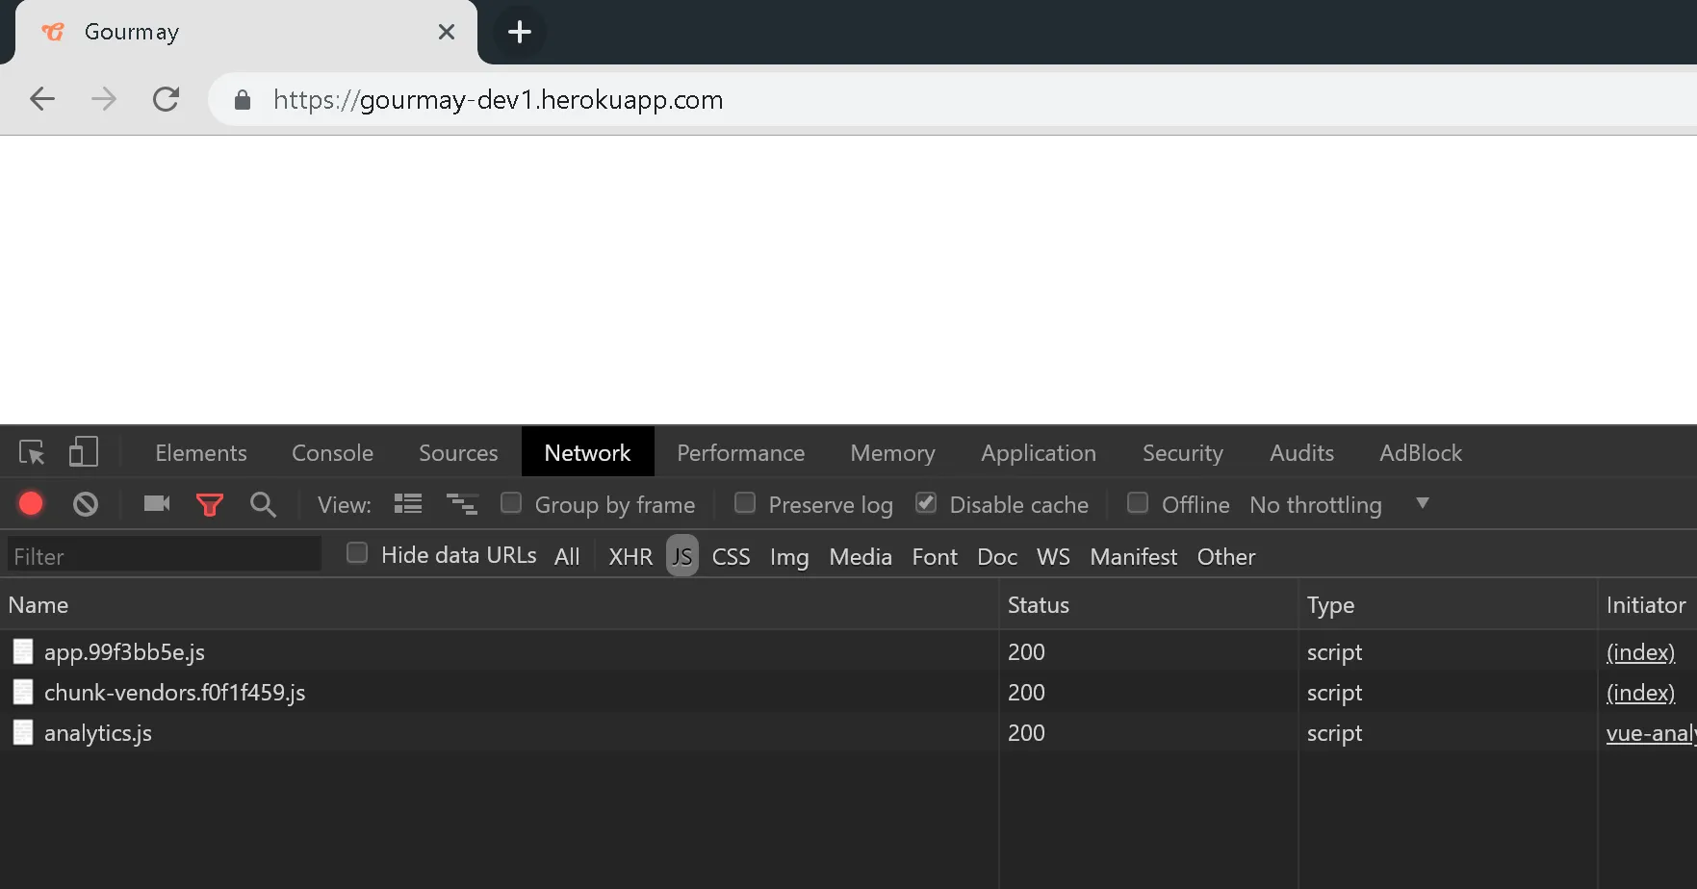Viewport: 1697px width, 889px height.
Task: Open the vue-analytics initiator link
Action: coord(1650,733)
